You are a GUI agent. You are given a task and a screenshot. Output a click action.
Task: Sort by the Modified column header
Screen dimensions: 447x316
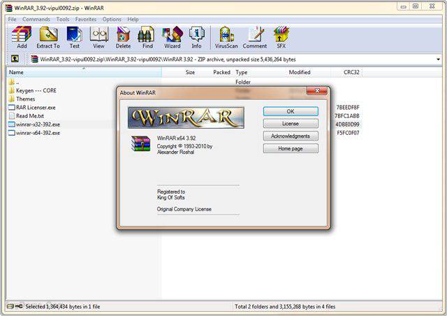tap(300, 72)
